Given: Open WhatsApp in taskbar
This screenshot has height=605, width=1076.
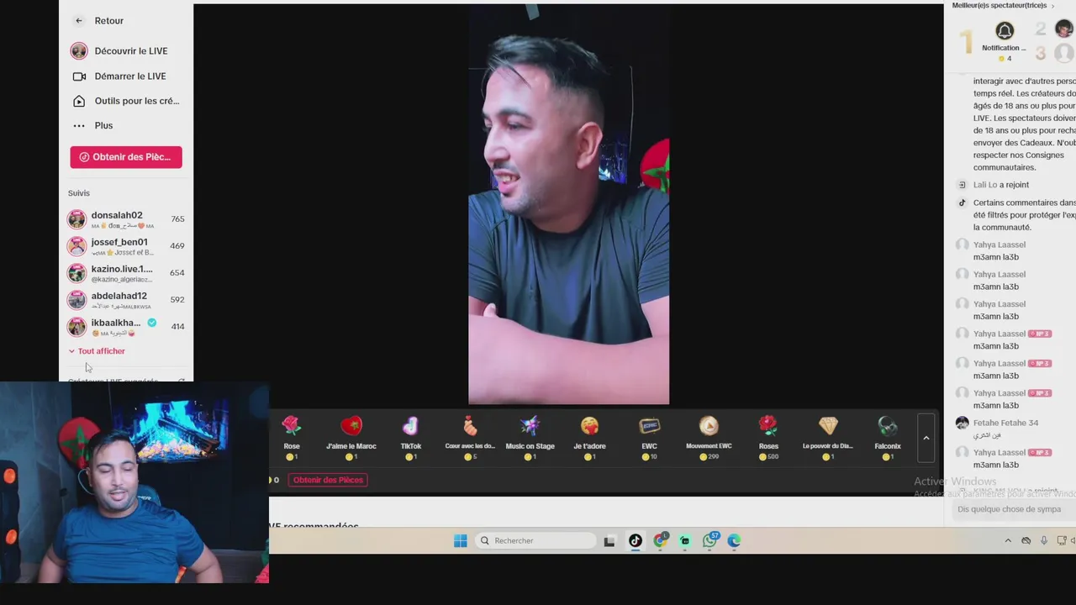Looking at the screenshot, I should (x=710, y=540).
